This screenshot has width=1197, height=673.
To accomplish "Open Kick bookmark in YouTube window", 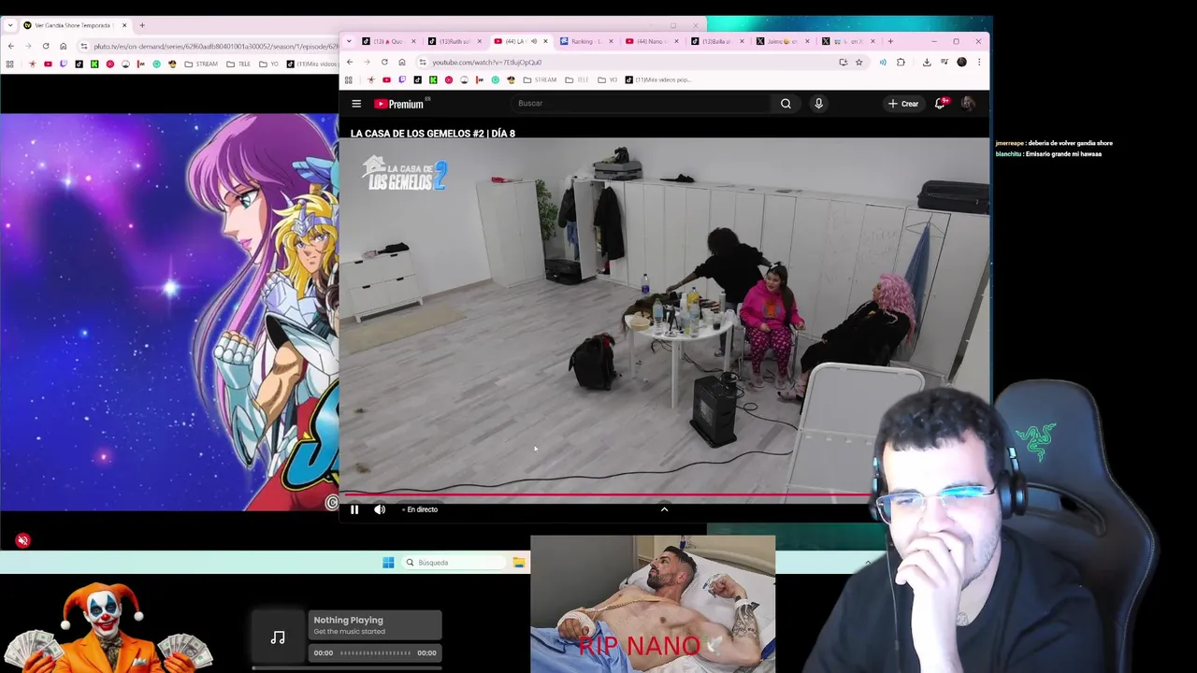I will pyautogui.click(x=433, y=79).
